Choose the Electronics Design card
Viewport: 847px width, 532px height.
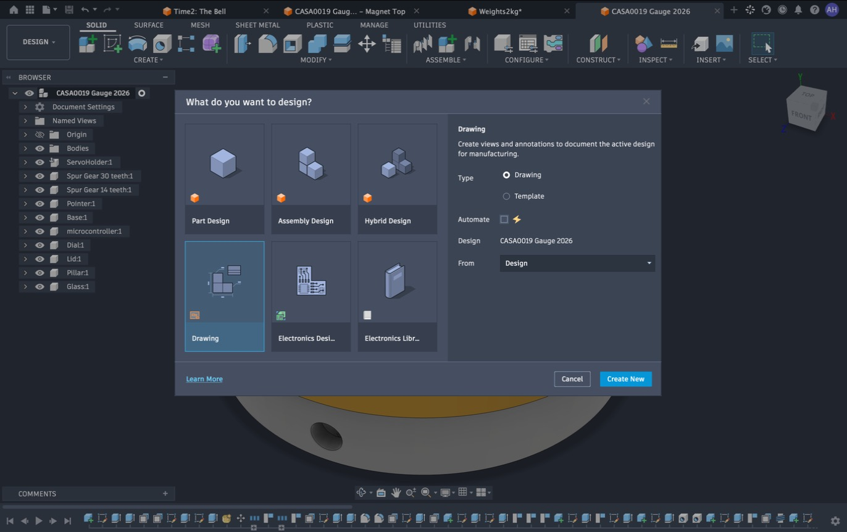tap(311, 296)
